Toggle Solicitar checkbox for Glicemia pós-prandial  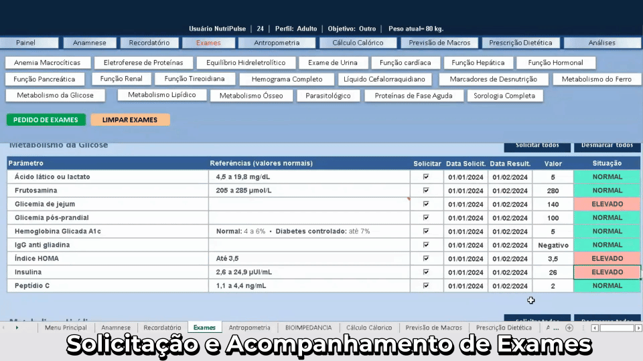coord(426,217)
